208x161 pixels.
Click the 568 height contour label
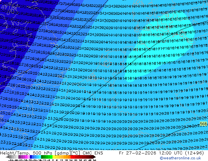click(203, 124)
